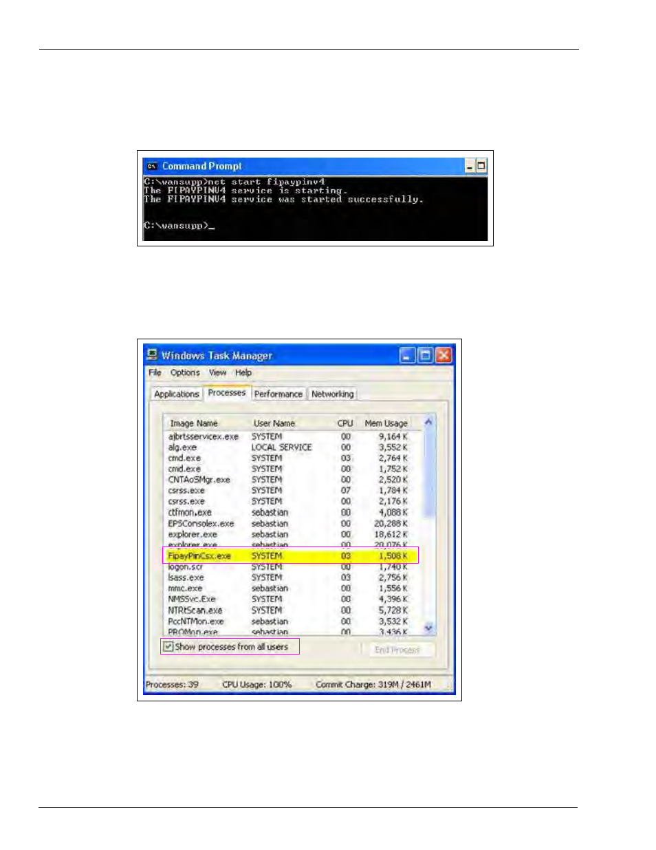Click the net start fipaypinv4 command line
Screen dimensions: 656x850
(x=234, y=182)
